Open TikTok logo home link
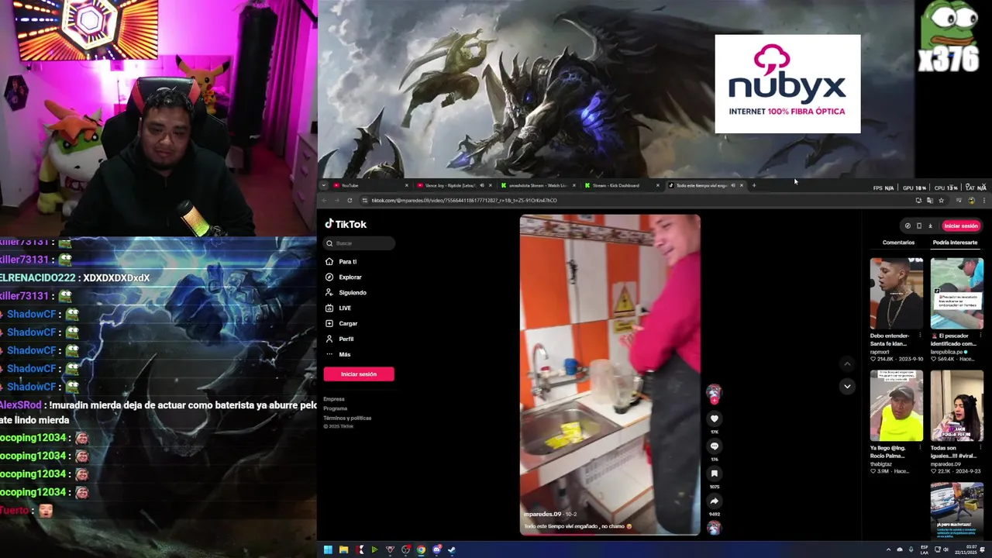This screenshot has height=558, width=992. [346, 224]
